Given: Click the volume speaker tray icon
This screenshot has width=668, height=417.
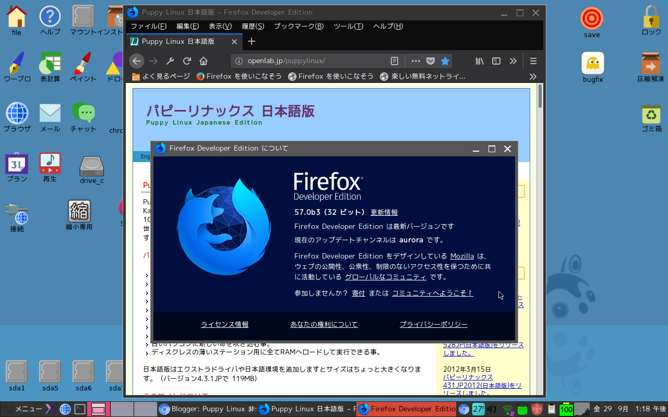Looking at the screenshot, I should 492,409.
